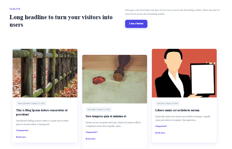
Task: Open "This is Blog Ipsum dolore" post title
Action: [42, 112]
